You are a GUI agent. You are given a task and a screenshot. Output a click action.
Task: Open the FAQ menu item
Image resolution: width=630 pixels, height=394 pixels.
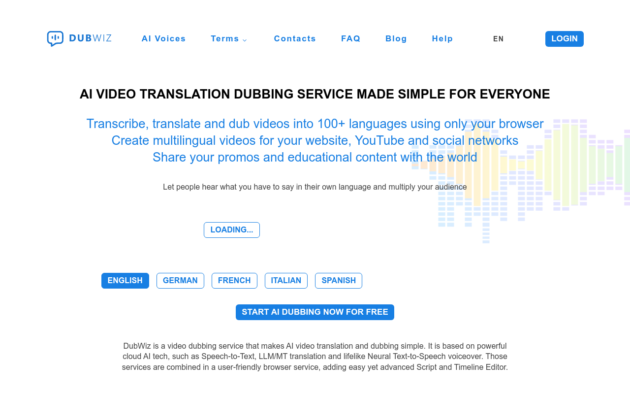pyautogui.click(x=351, y=39)
